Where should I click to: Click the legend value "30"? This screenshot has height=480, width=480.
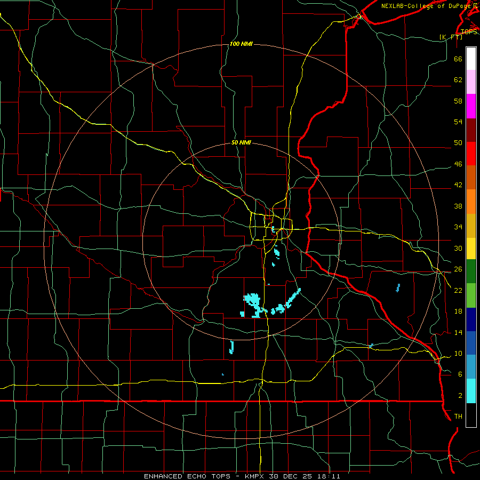pyautogui.click(x=458, y=248)
